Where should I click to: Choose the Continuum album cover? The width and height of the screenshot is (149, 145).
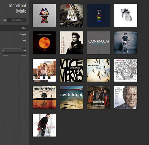99,43
